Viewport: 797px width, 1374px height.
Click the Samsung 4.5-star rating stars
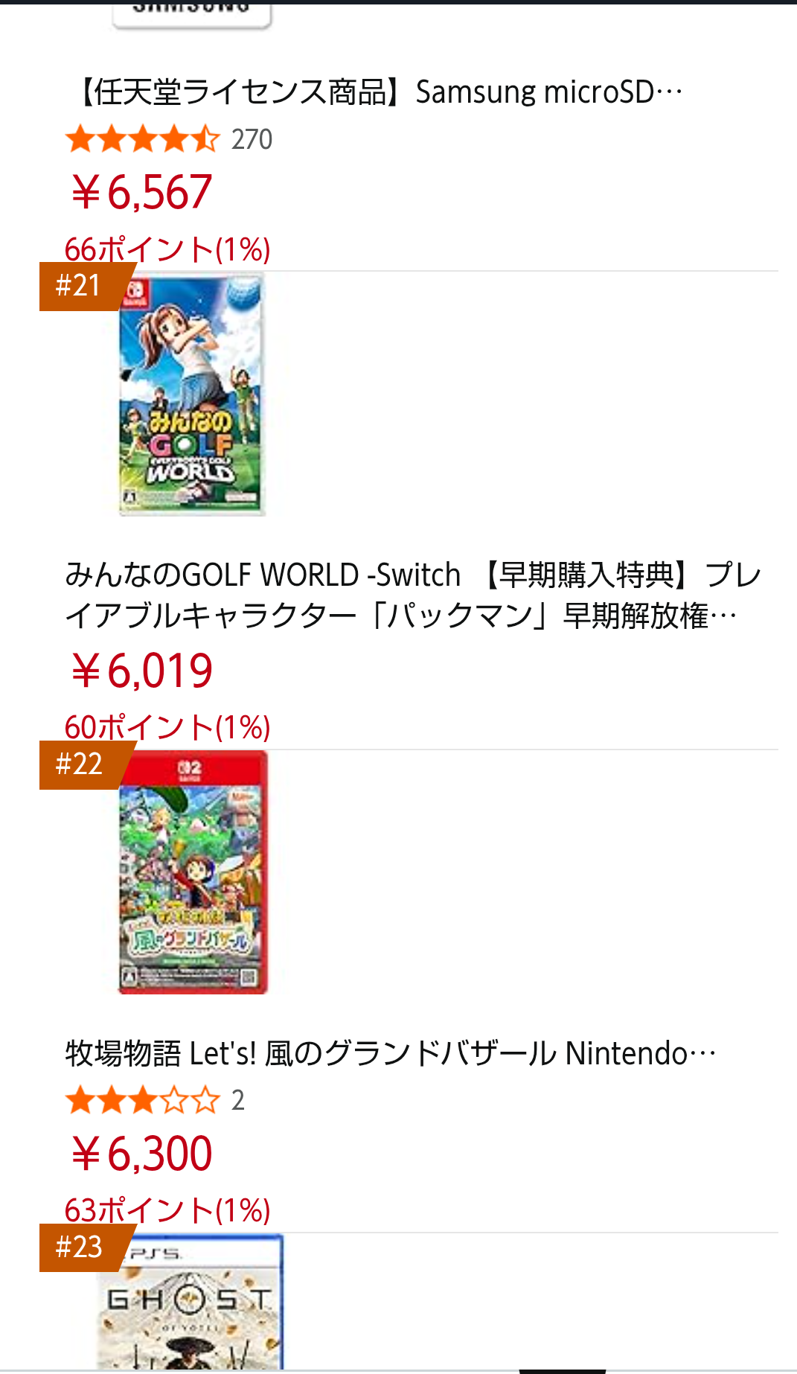point(142,139)
